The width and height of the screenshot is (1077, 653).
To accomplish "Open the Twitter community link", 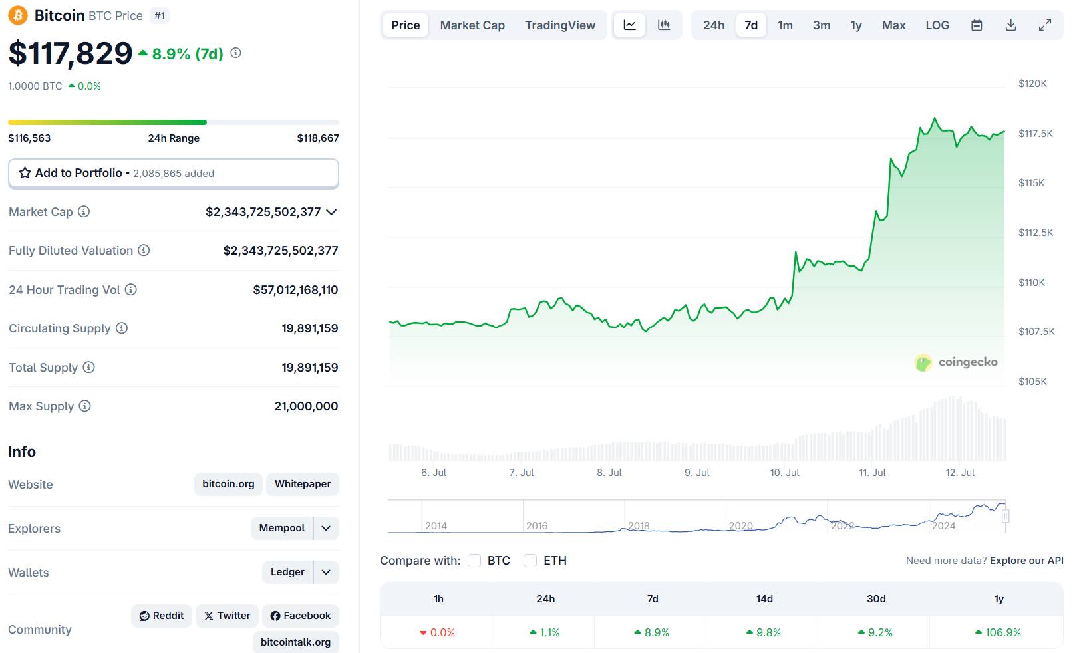I will click(227, 616).
